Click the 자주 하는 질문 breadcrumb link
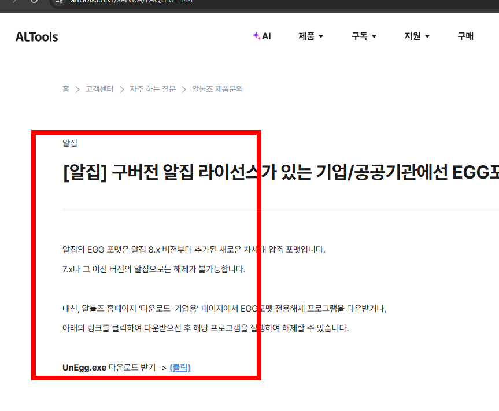Viewport: 499px width, 411px height. point(153,89)
